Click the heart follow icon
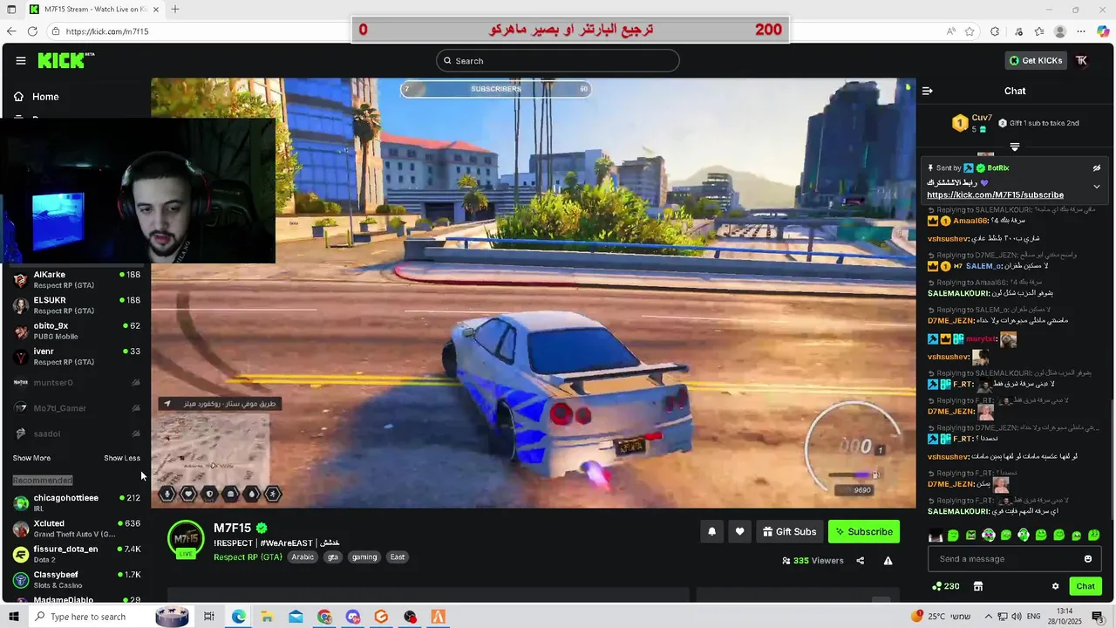The image size is (1116, 628). click(739, 532)
